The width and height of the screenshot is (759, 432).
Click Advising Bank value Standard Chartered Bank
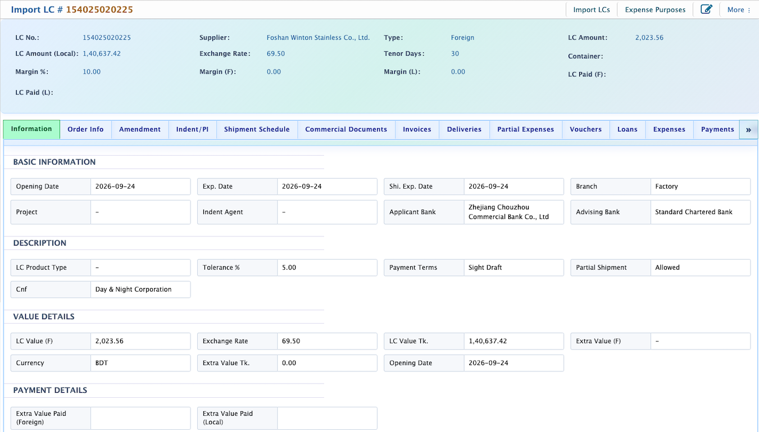coord(700,212)
